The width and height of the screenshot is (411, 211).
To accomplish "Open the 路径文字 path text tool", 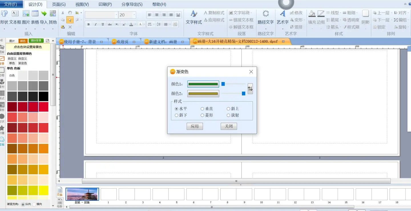I will (x=265, y=14).
